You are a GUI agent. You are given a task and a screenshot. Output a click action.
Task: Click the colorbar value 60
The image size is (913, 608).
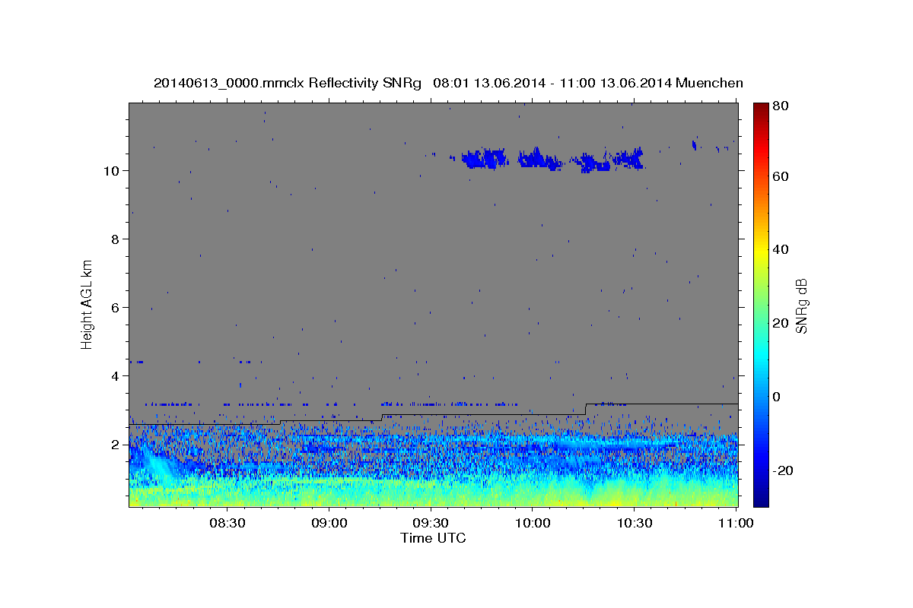click(x=781, y=176)
